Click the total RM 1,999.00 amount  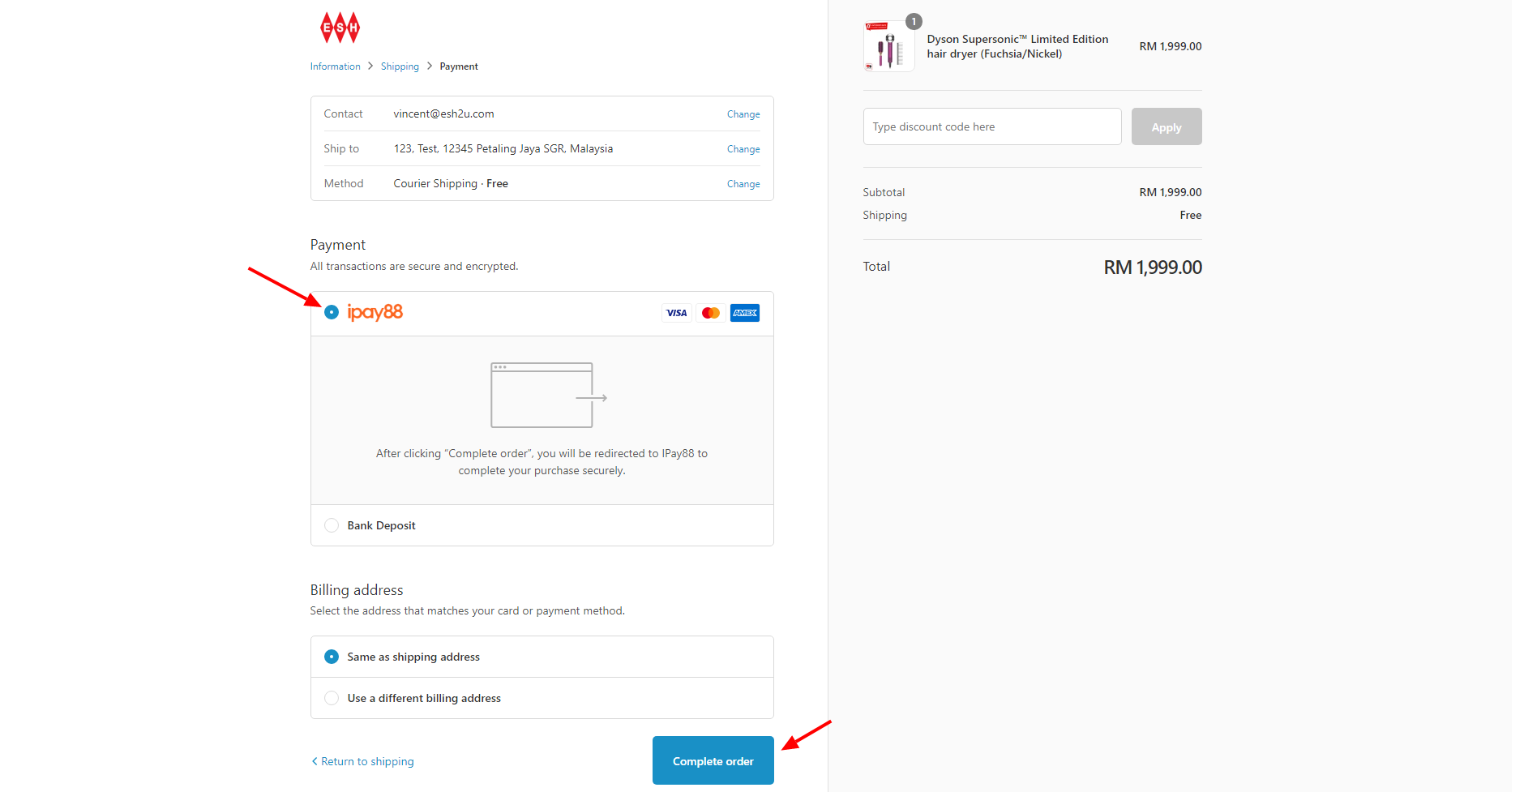1153,267
